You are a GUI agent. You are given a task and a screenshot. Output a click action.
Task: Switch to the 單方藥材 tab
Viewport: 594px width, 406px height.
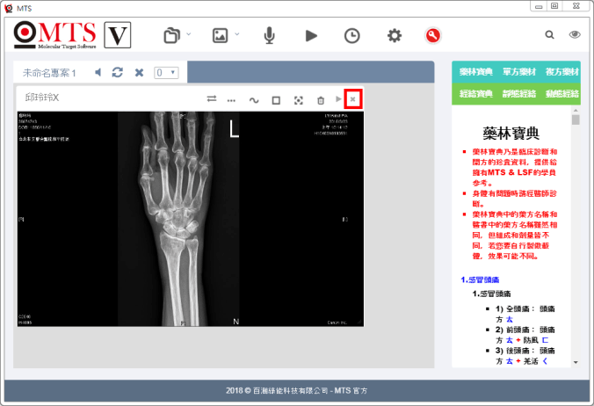pyautogui.click(x=519, y=72)
